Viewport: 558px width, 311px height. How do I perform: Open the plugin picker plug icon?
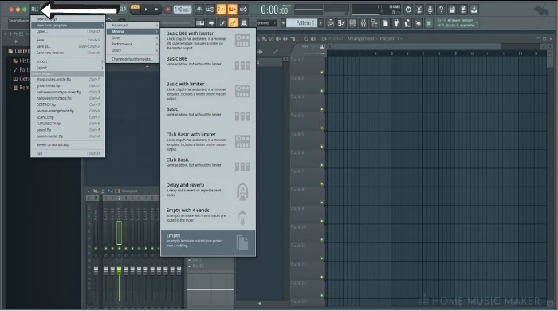point(396,23)
